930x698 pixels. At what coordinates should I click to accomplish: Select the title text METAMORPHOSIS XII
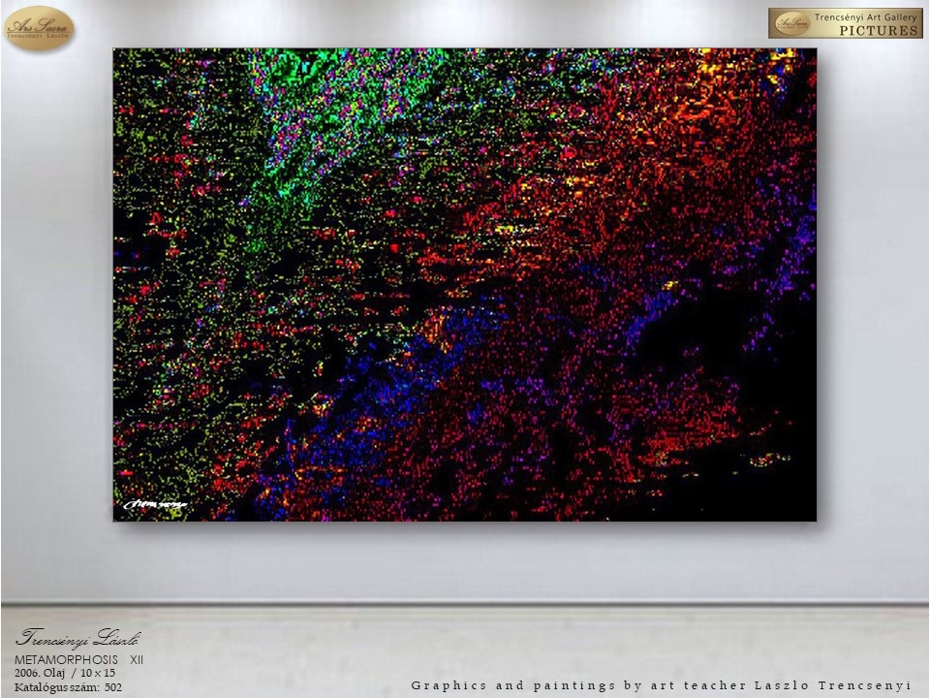click(78, 660)
